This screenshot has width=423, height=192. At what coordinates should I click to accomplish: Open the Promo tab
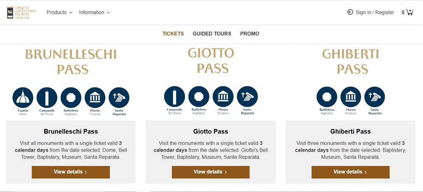[x=250, y=34]
